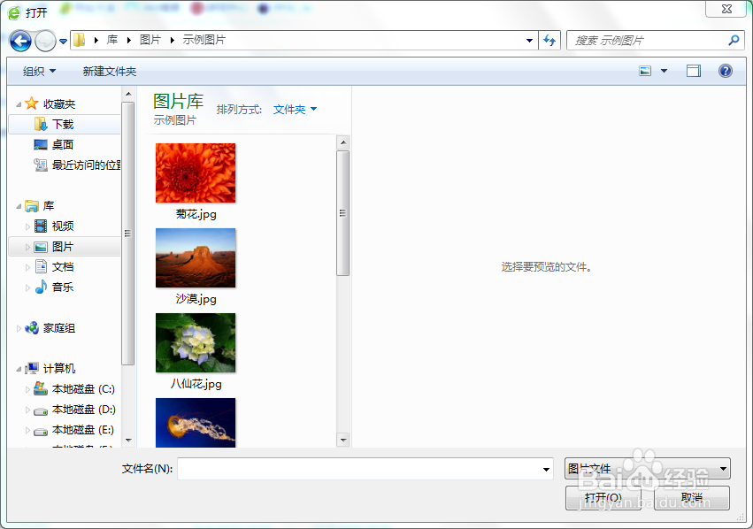This screenshot has height=529, width=753.
Task: Select the 八仙花.jpg thumbnail
Action: (196, 342)
